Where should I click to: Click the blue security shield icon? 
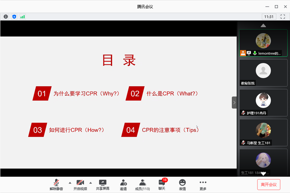(14, 17)
